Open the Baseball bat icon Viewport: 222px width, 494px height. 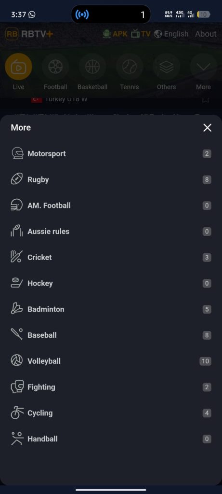[x=17, y=335]
